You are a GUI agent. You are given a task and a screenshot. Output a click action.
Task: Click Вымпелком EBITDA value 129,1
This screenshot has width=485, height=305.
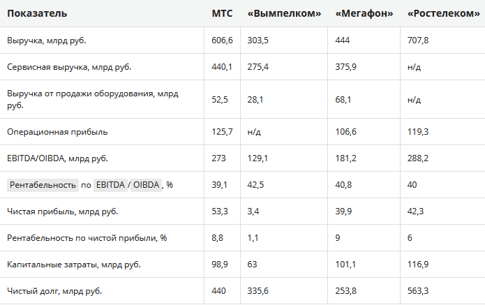coord(258,158)
